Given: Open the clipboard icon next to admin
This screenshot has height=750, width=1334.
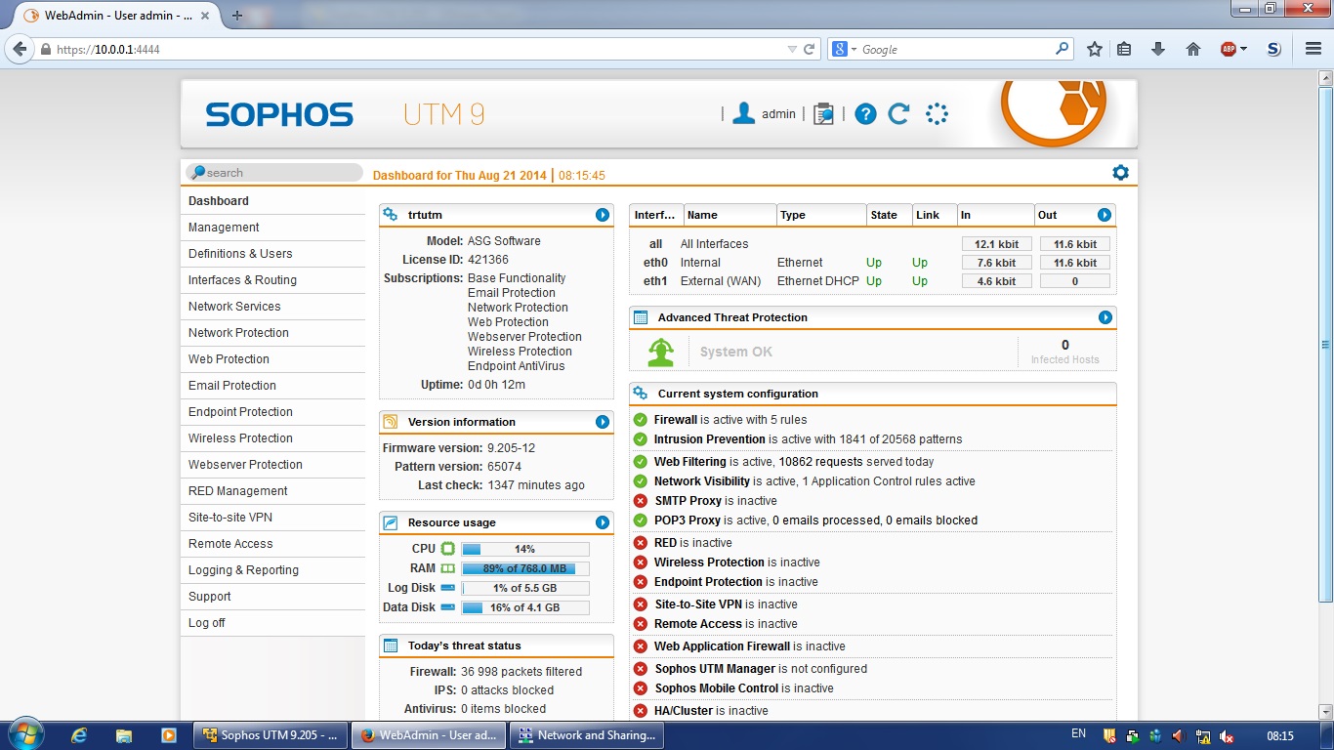Looking at the screenshot, I should (824, 114).
